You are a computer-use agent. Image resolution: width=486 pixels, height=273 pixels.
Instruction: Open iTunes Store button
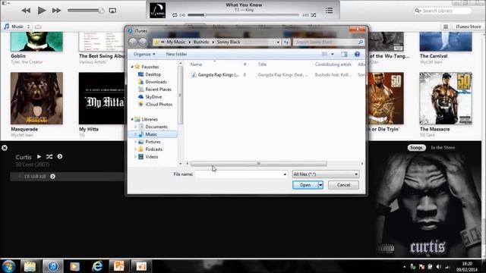coord(468,27)
